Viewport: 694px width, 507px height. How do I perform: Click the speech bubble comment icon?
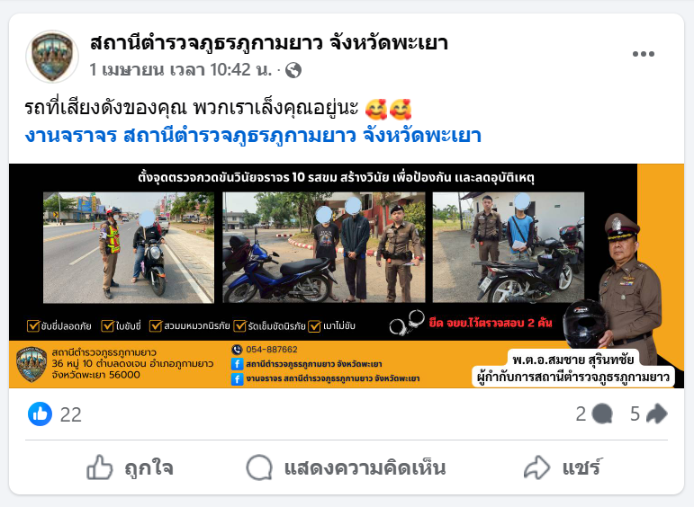259,467
